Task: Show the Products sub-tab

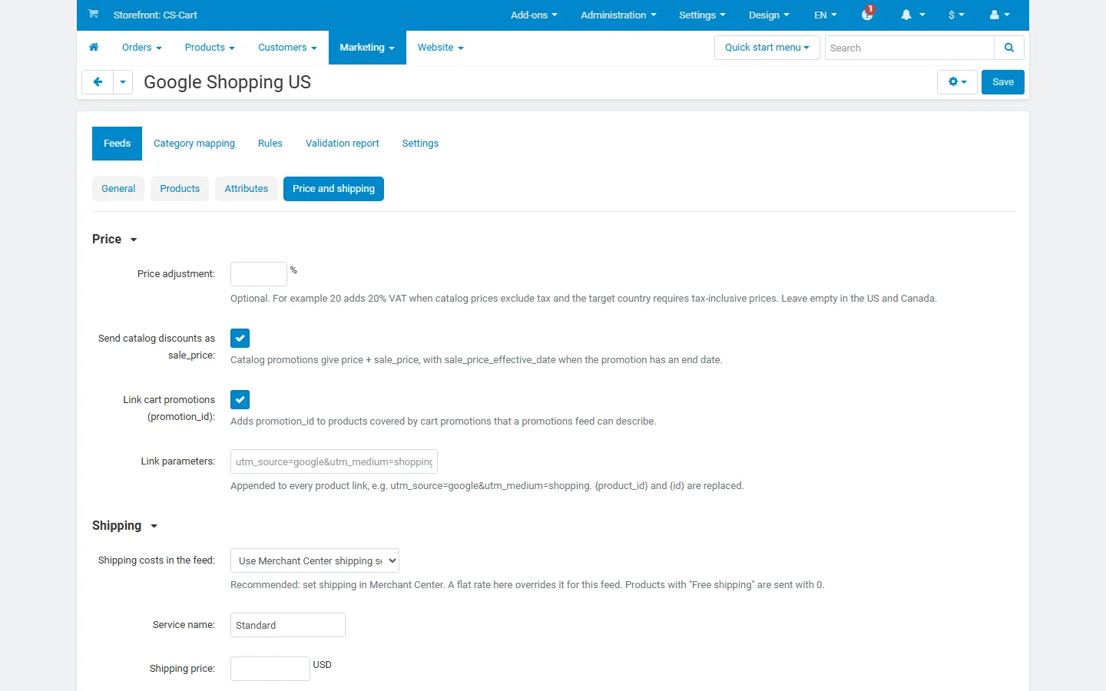Action: click(180, 189)
